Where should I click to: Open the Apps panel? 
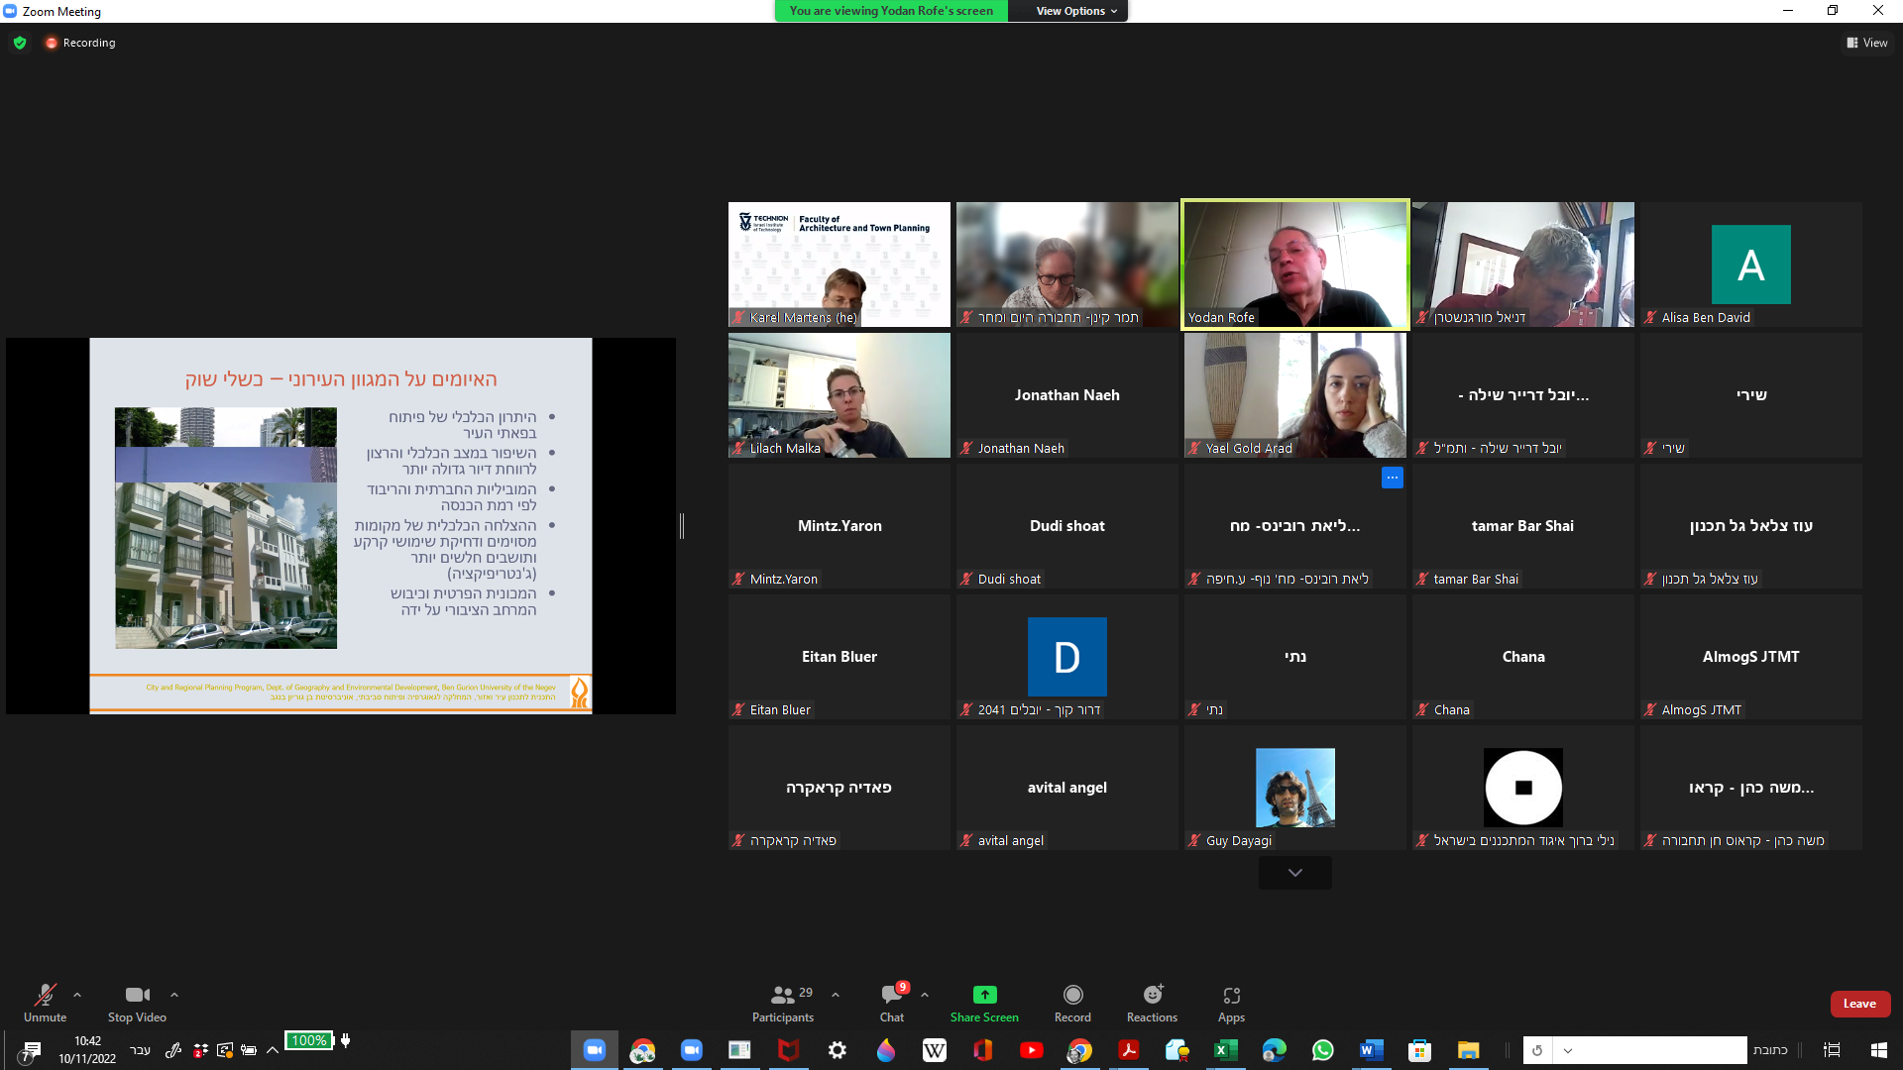pos(1231,1003)
